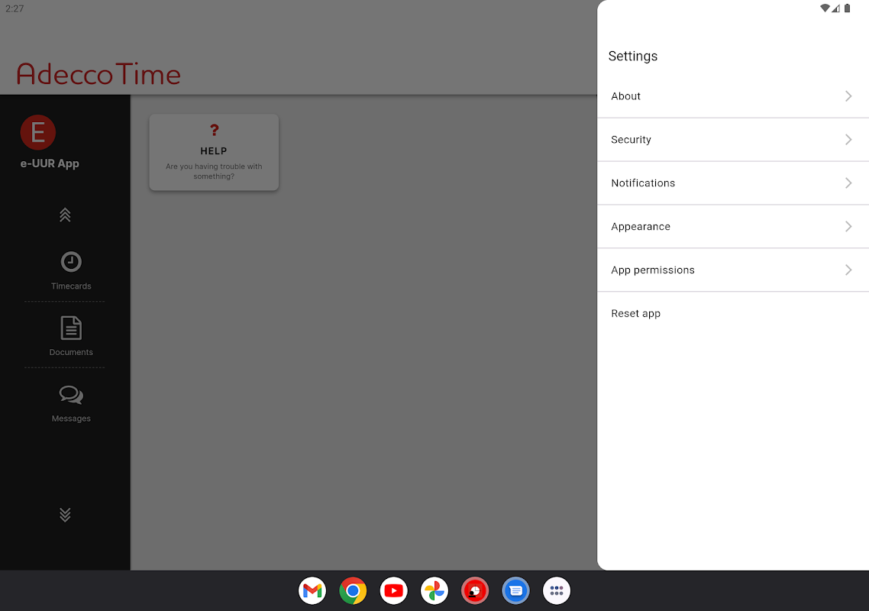Expand the Security row chevron

pos(848,140)
